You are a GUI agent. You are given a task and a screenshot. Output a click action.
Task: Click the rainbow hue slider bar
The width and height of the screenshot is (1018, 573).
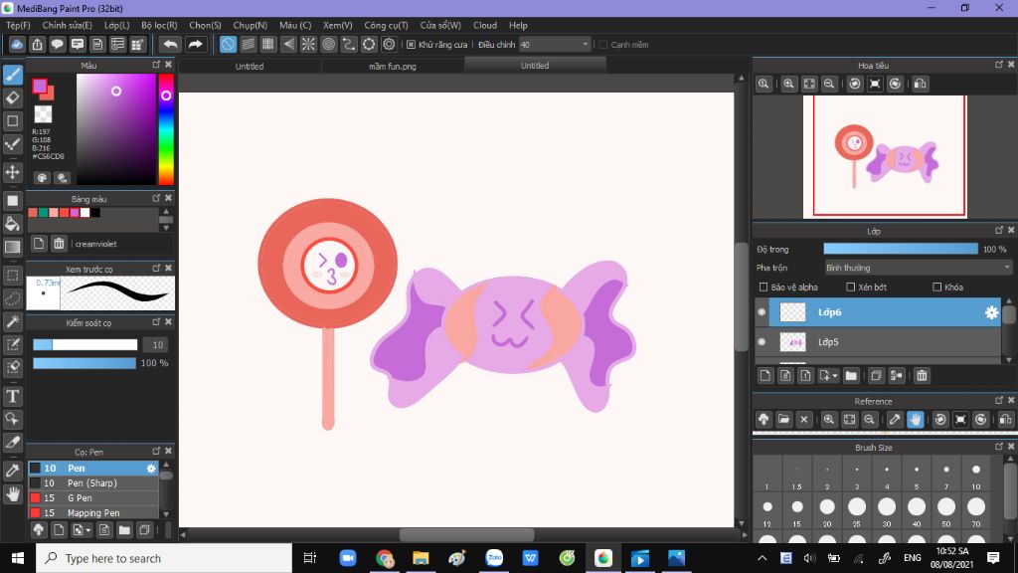click(166, 129)
